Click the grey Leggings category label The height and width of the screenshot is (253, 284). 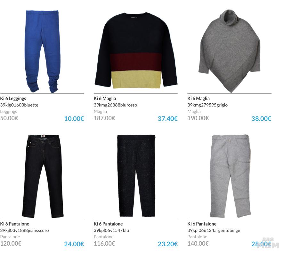click(9, 112)
